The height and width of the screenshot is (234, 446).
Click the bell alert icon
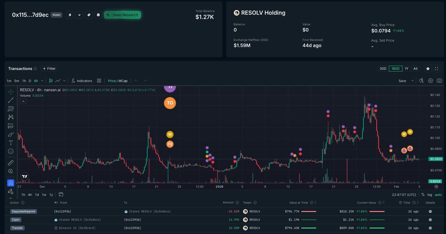click(98, 15)
